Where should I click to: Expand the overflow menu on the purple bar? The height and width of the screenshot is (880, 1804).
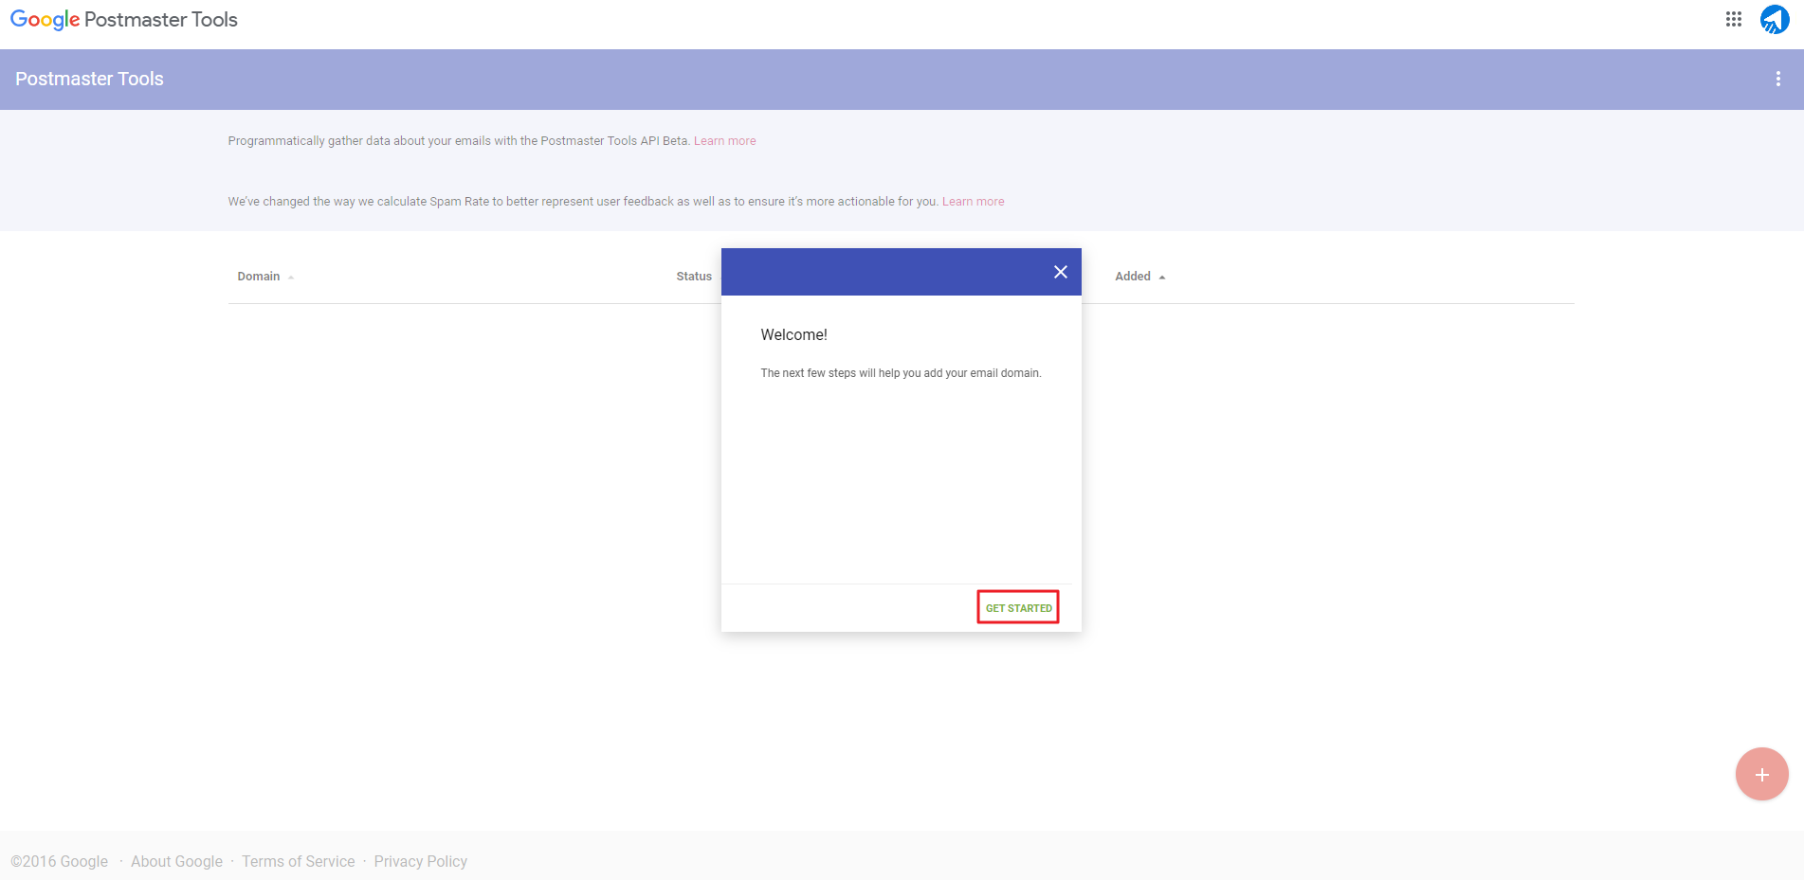[1777, 79]
